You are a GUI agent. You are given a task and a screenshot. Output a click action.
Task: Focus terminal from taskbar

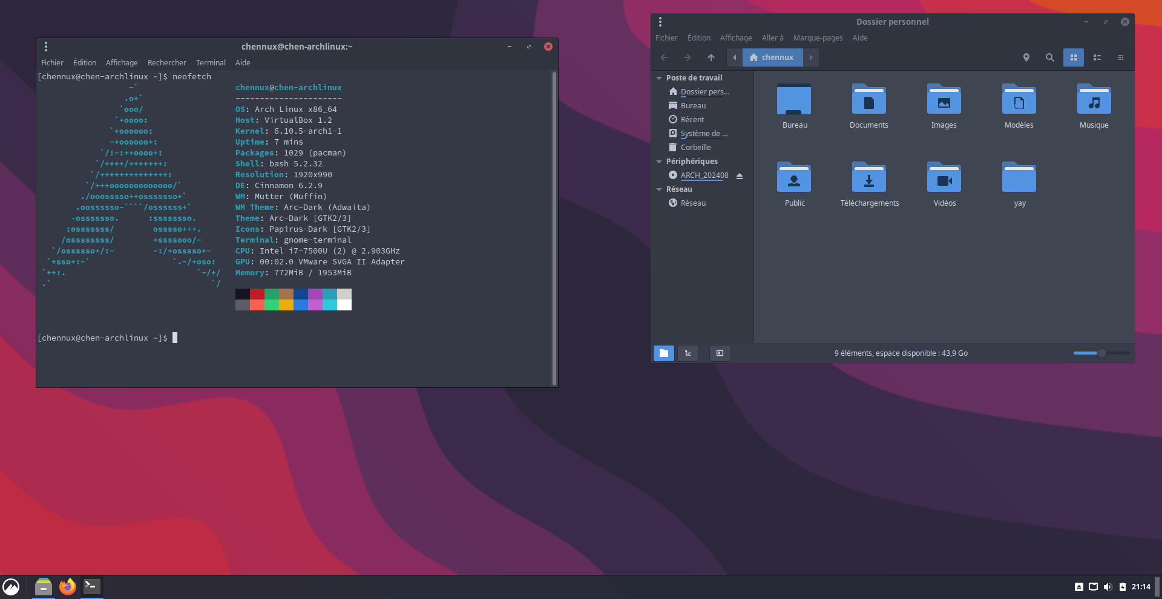92,587
